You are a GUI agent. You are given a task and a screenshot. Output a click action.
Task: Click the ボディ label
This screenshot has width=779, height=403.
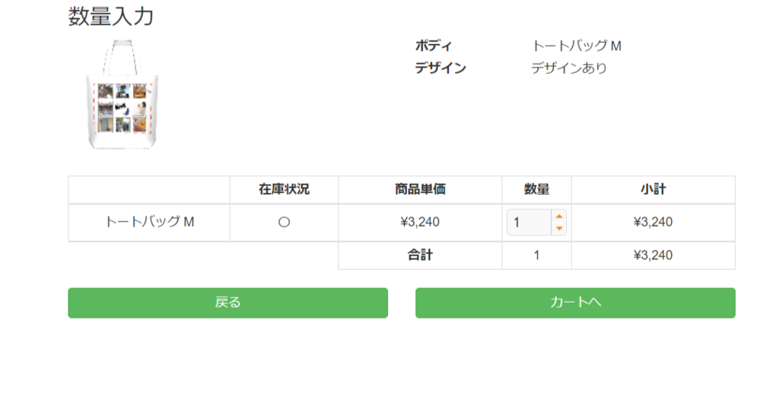click(434, 46)
